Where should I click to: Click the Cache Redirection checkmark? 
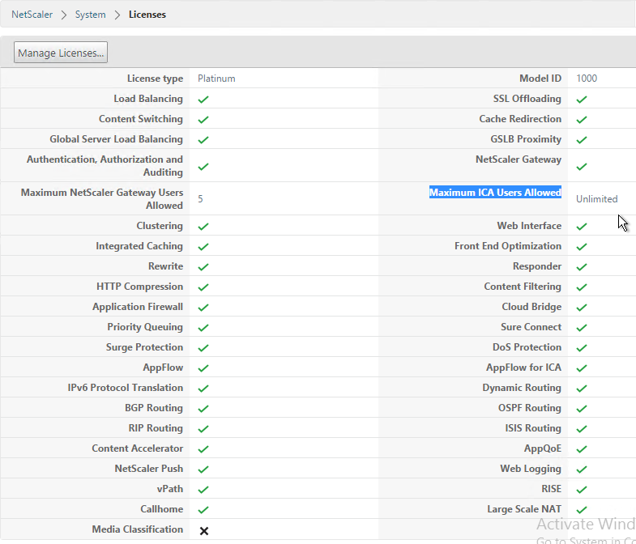coord(582,119)
